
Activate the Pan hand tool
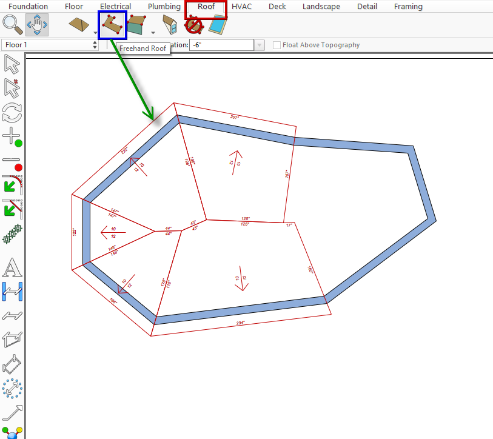click(37, 25)
